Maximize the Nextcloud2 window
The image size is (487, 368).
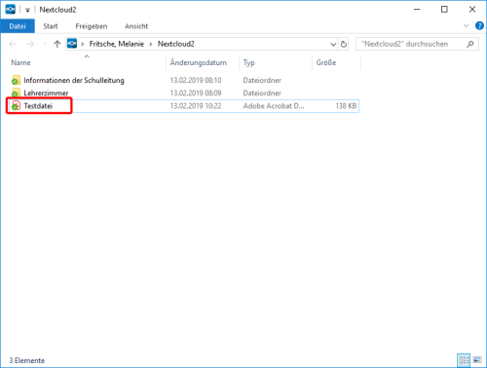point(444,10)
